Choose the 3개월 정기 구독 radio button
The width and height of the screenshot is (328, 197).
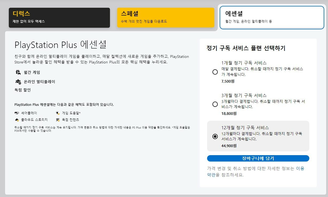pos(215,104)
